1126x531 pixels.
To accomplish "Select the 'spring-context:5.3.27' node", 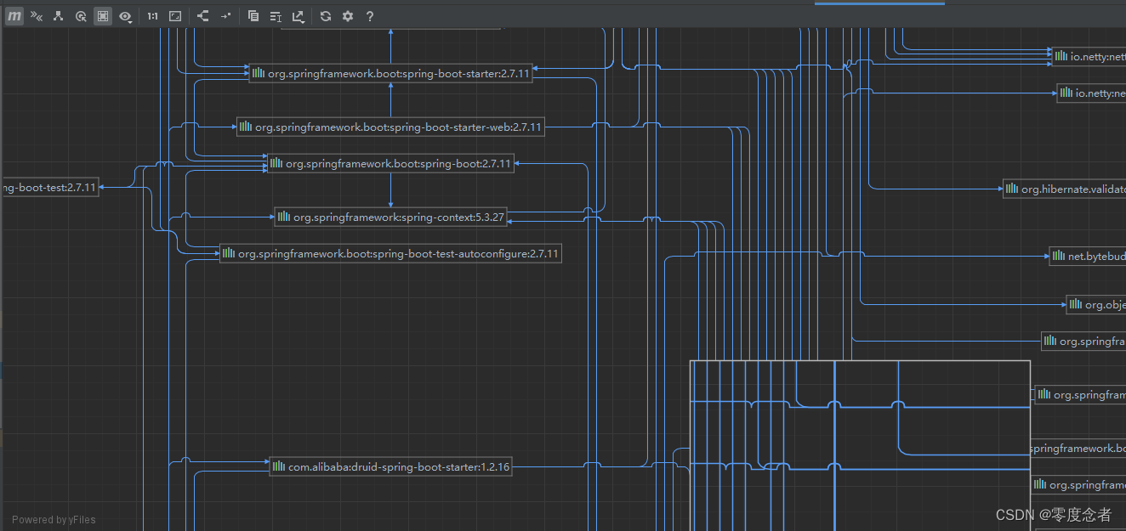I will [x=391, y=217].
